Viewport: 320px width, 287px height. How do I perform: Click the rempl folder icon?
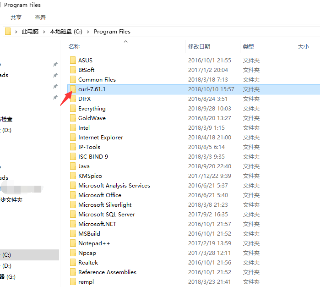pyautogui.click(x=73, y=281)
